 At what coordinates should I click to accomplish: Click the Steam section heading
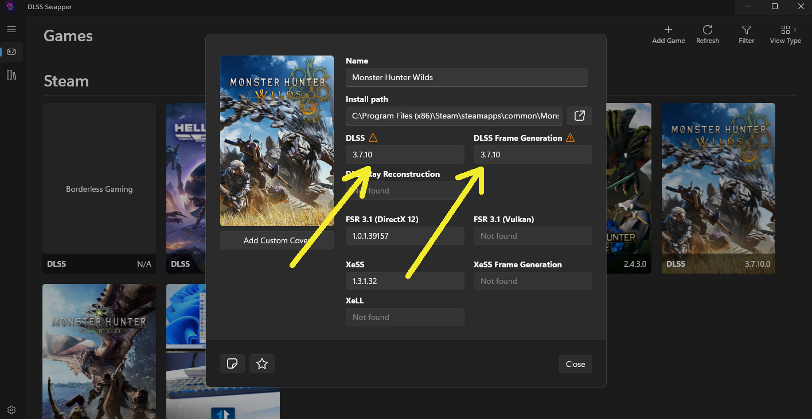click(x=67, y=81)
